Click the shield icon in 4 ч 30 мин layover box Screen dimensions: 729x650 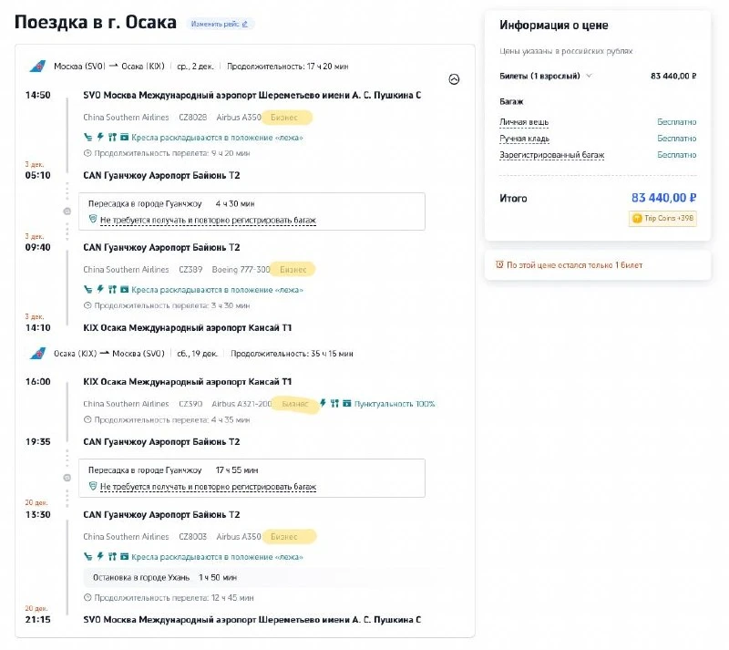tap(93, 219)
